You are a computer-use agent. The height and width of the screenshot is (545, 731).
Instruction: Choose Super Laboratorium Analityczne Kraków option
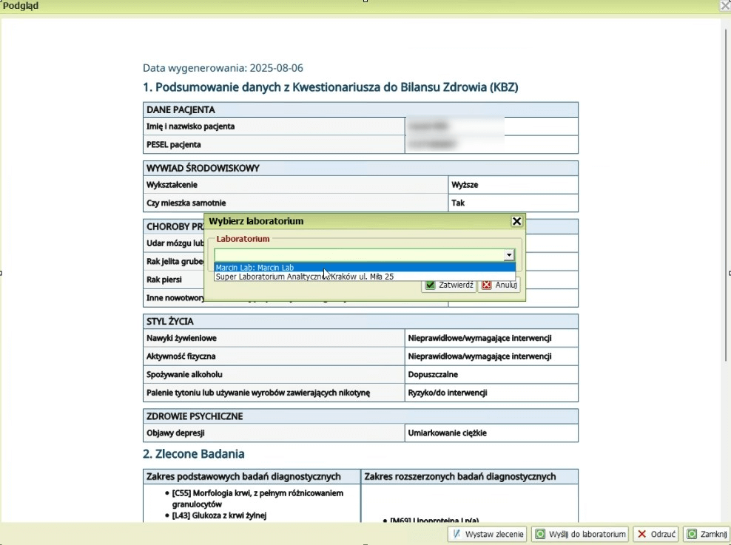(x=304, y=277)
